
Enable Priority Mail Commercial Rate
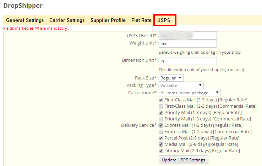(161, 119)
